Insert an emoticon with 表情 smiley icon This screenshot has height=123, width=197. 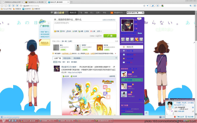[x=57, y=31]
